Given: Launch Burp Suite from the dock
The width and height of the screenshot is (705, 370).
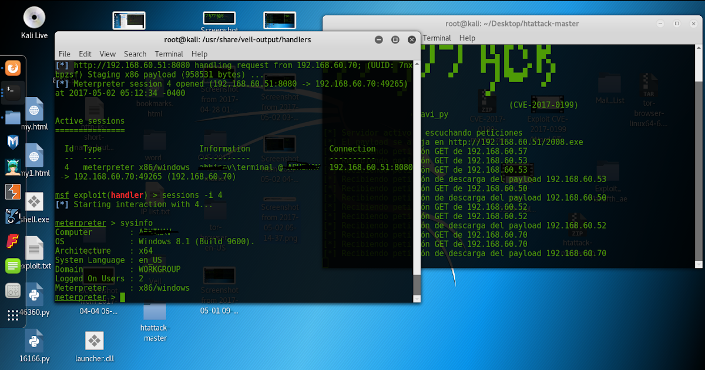Looking at the screenshot, I should pyautogui.click(x=13, y=191).
